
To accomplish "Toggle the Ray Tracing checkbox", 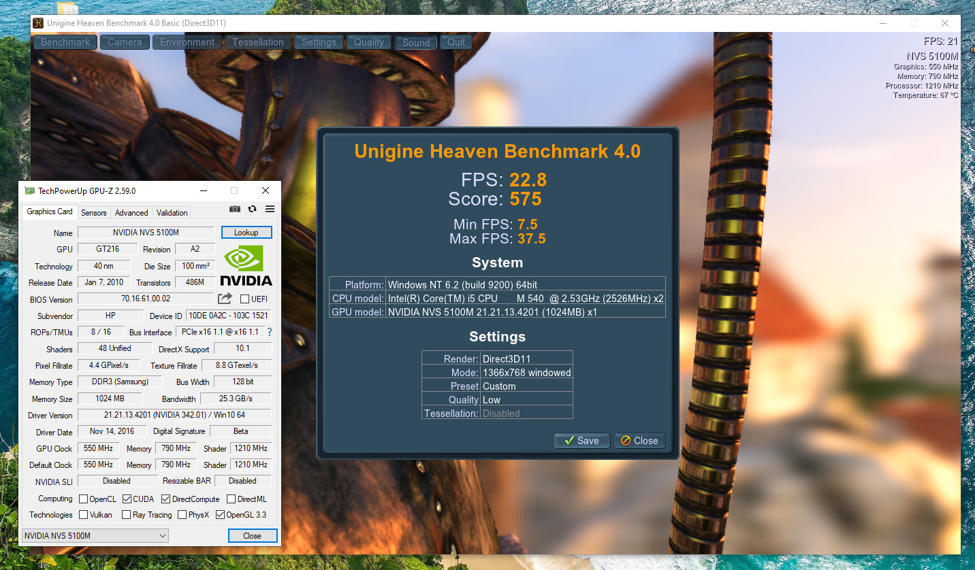I will (x=126, y=515).
